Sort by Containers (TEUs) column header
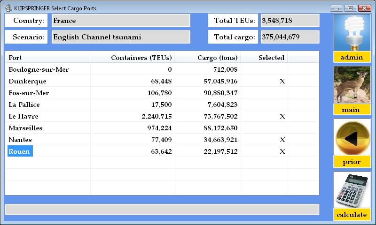 point(133,58)
